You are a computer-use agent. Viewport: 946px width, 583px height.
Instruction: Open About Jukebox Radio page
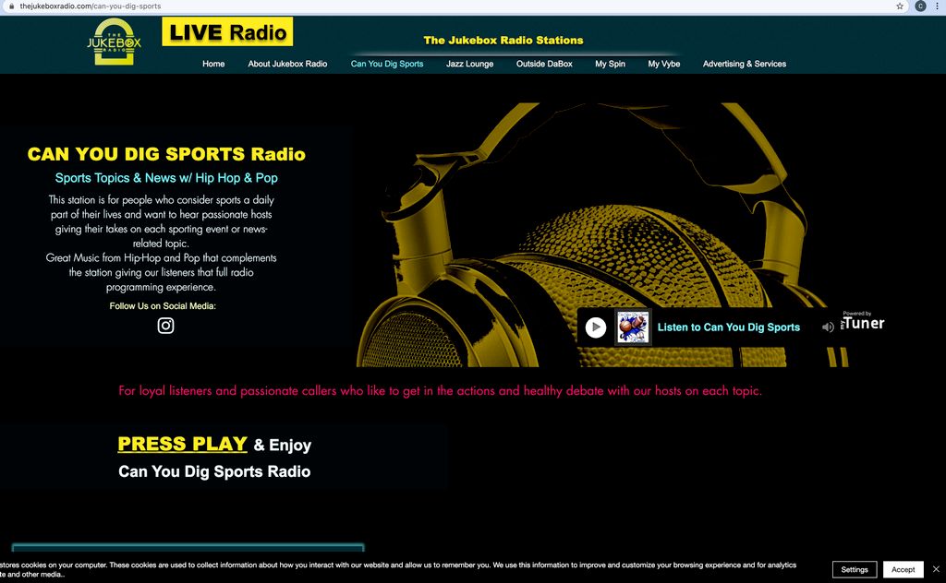coord(287,64)
